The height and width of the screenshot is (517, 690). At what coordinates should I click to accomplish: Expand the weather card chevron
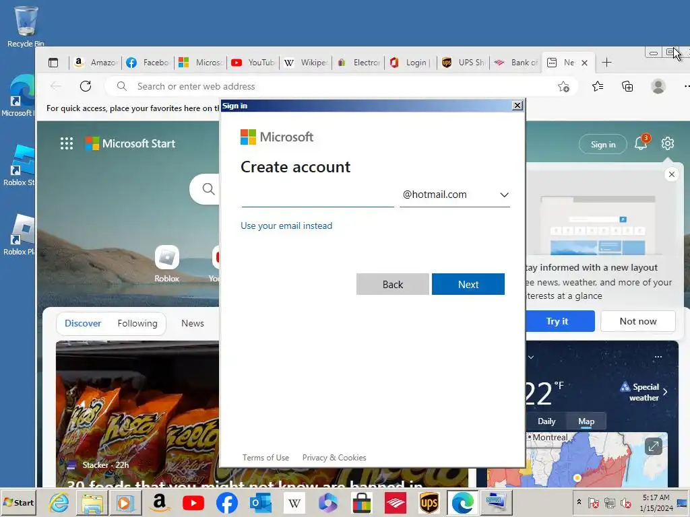coord(531,357)
